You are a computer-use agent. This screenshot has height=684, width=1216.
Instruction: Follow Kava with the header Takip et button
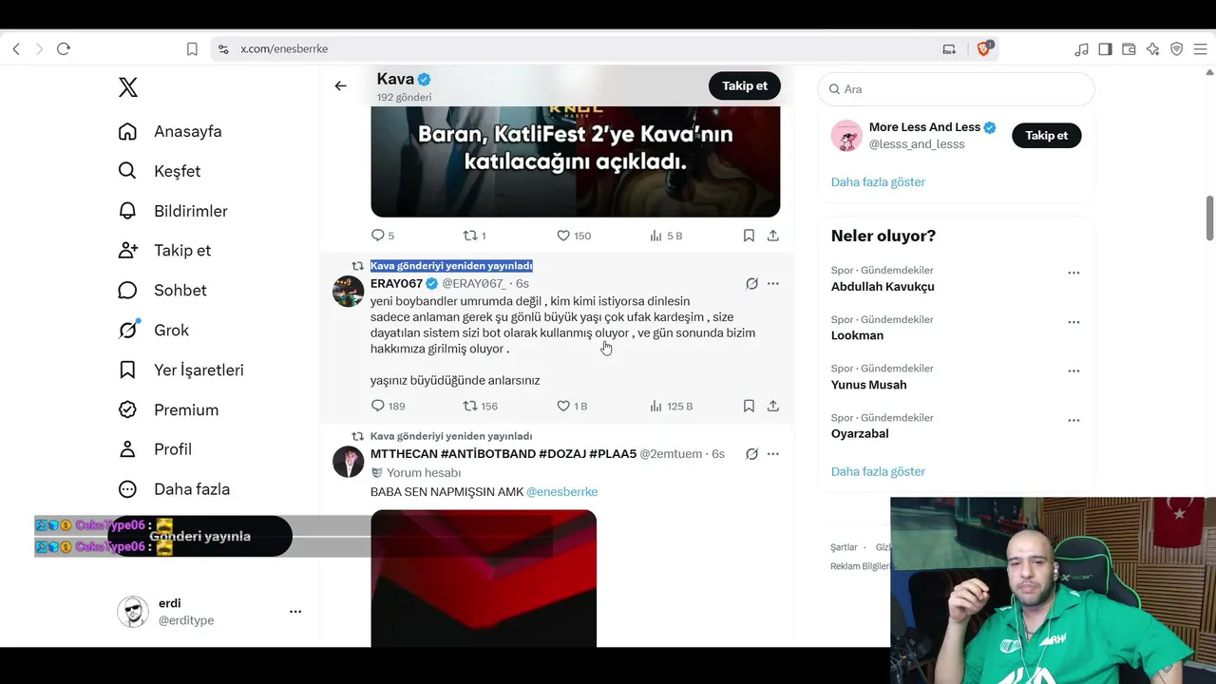pyautogui.click(x=745, y=85)
